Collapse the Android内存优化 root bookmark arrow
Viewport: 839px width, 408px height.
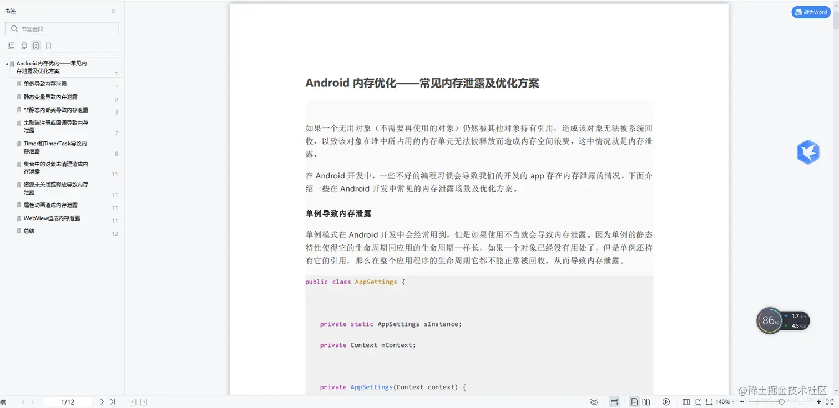point(7,64)
